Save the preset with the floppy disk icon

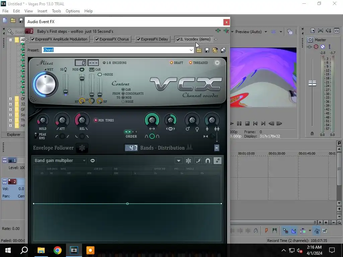coord(207,50)
